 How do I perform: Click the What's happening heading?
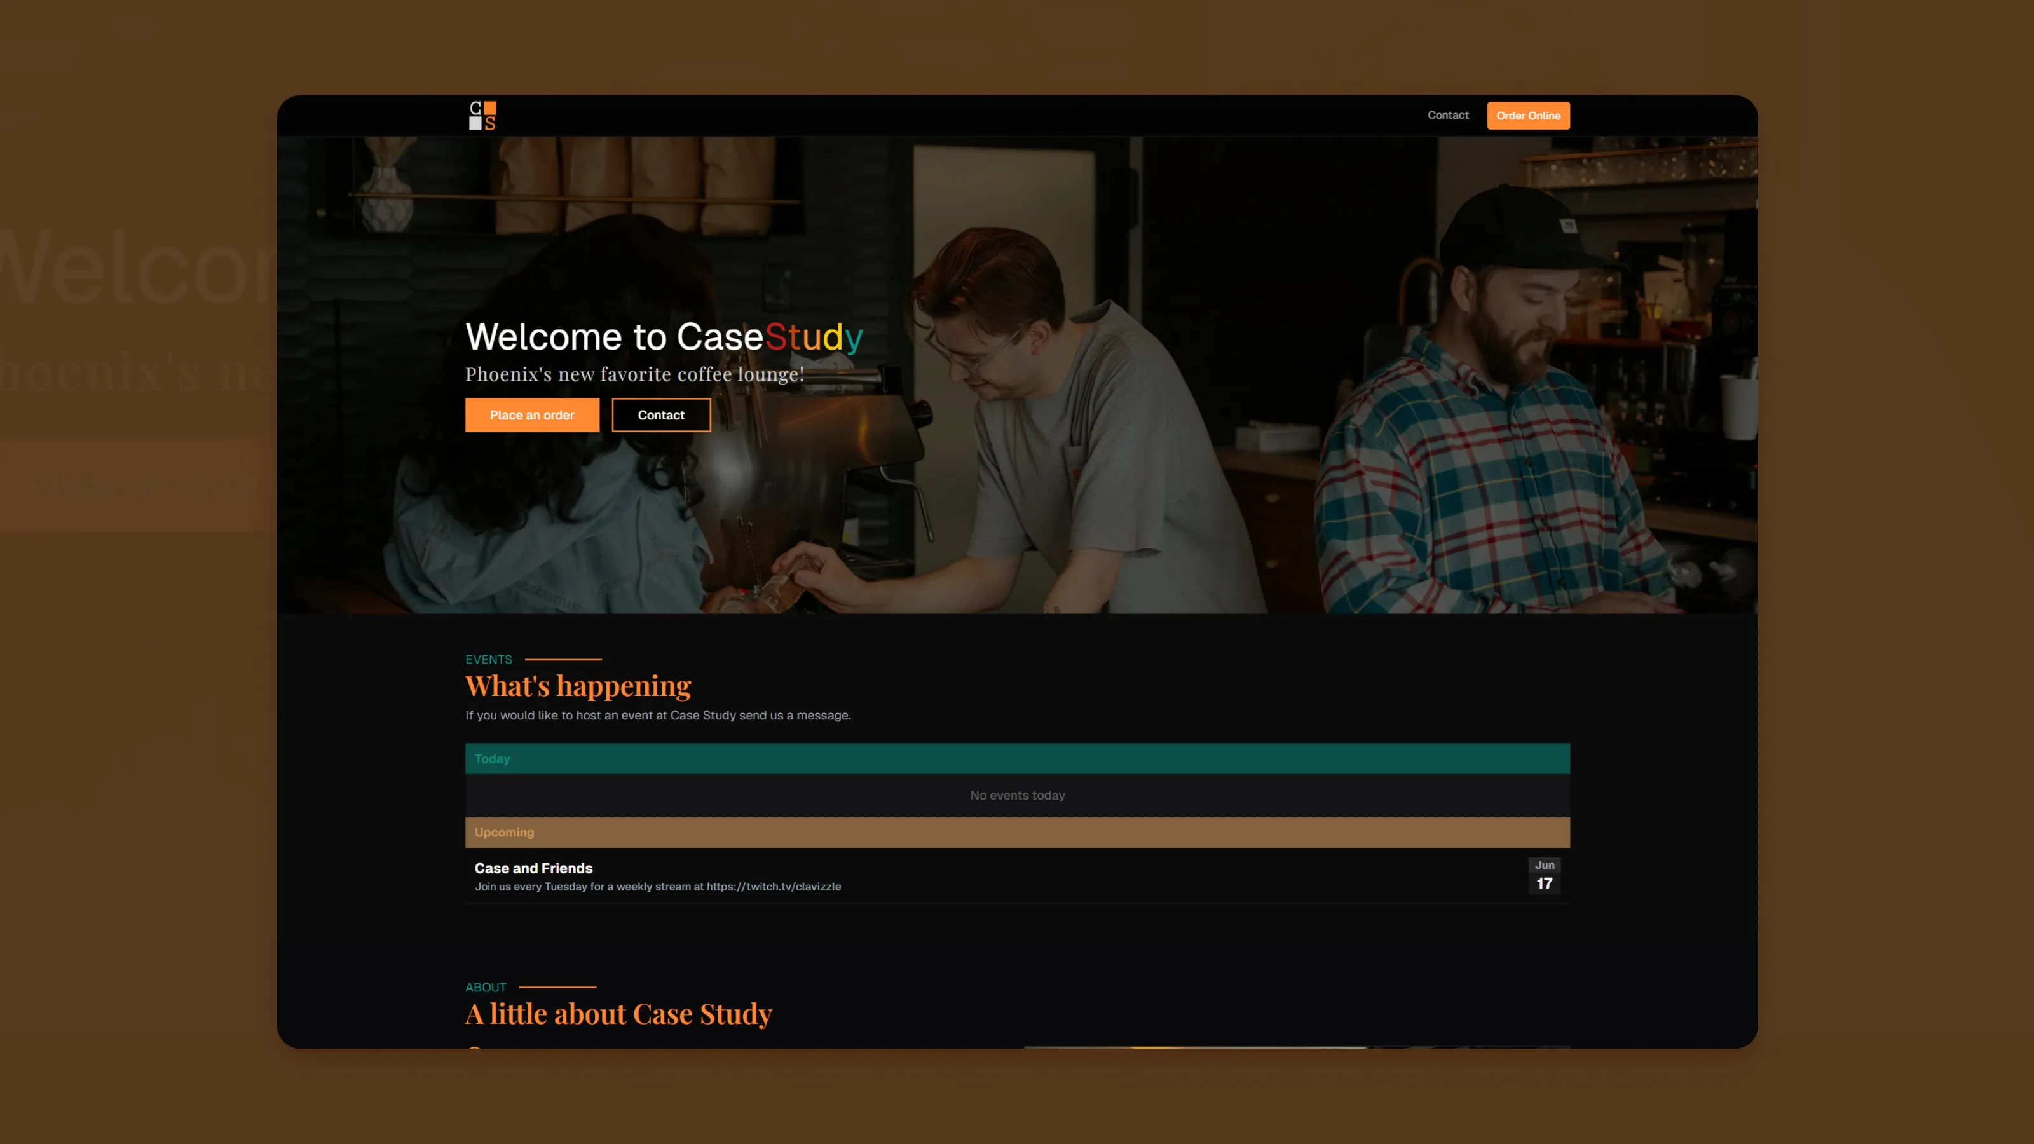coord(577,685)
